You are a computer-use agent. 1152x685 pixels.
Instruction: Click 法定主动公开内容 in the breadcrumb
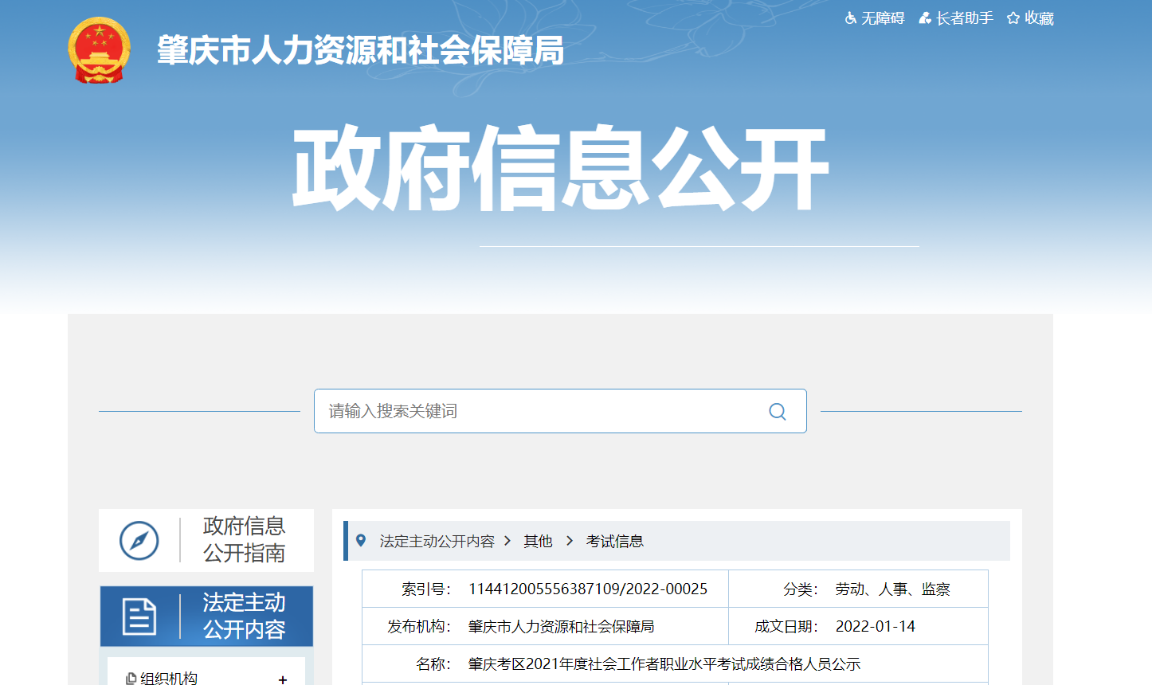[x=437, y=542]
